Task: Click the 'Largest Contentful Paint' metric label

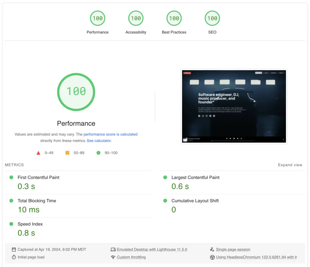Action: (x=195, y=177)
